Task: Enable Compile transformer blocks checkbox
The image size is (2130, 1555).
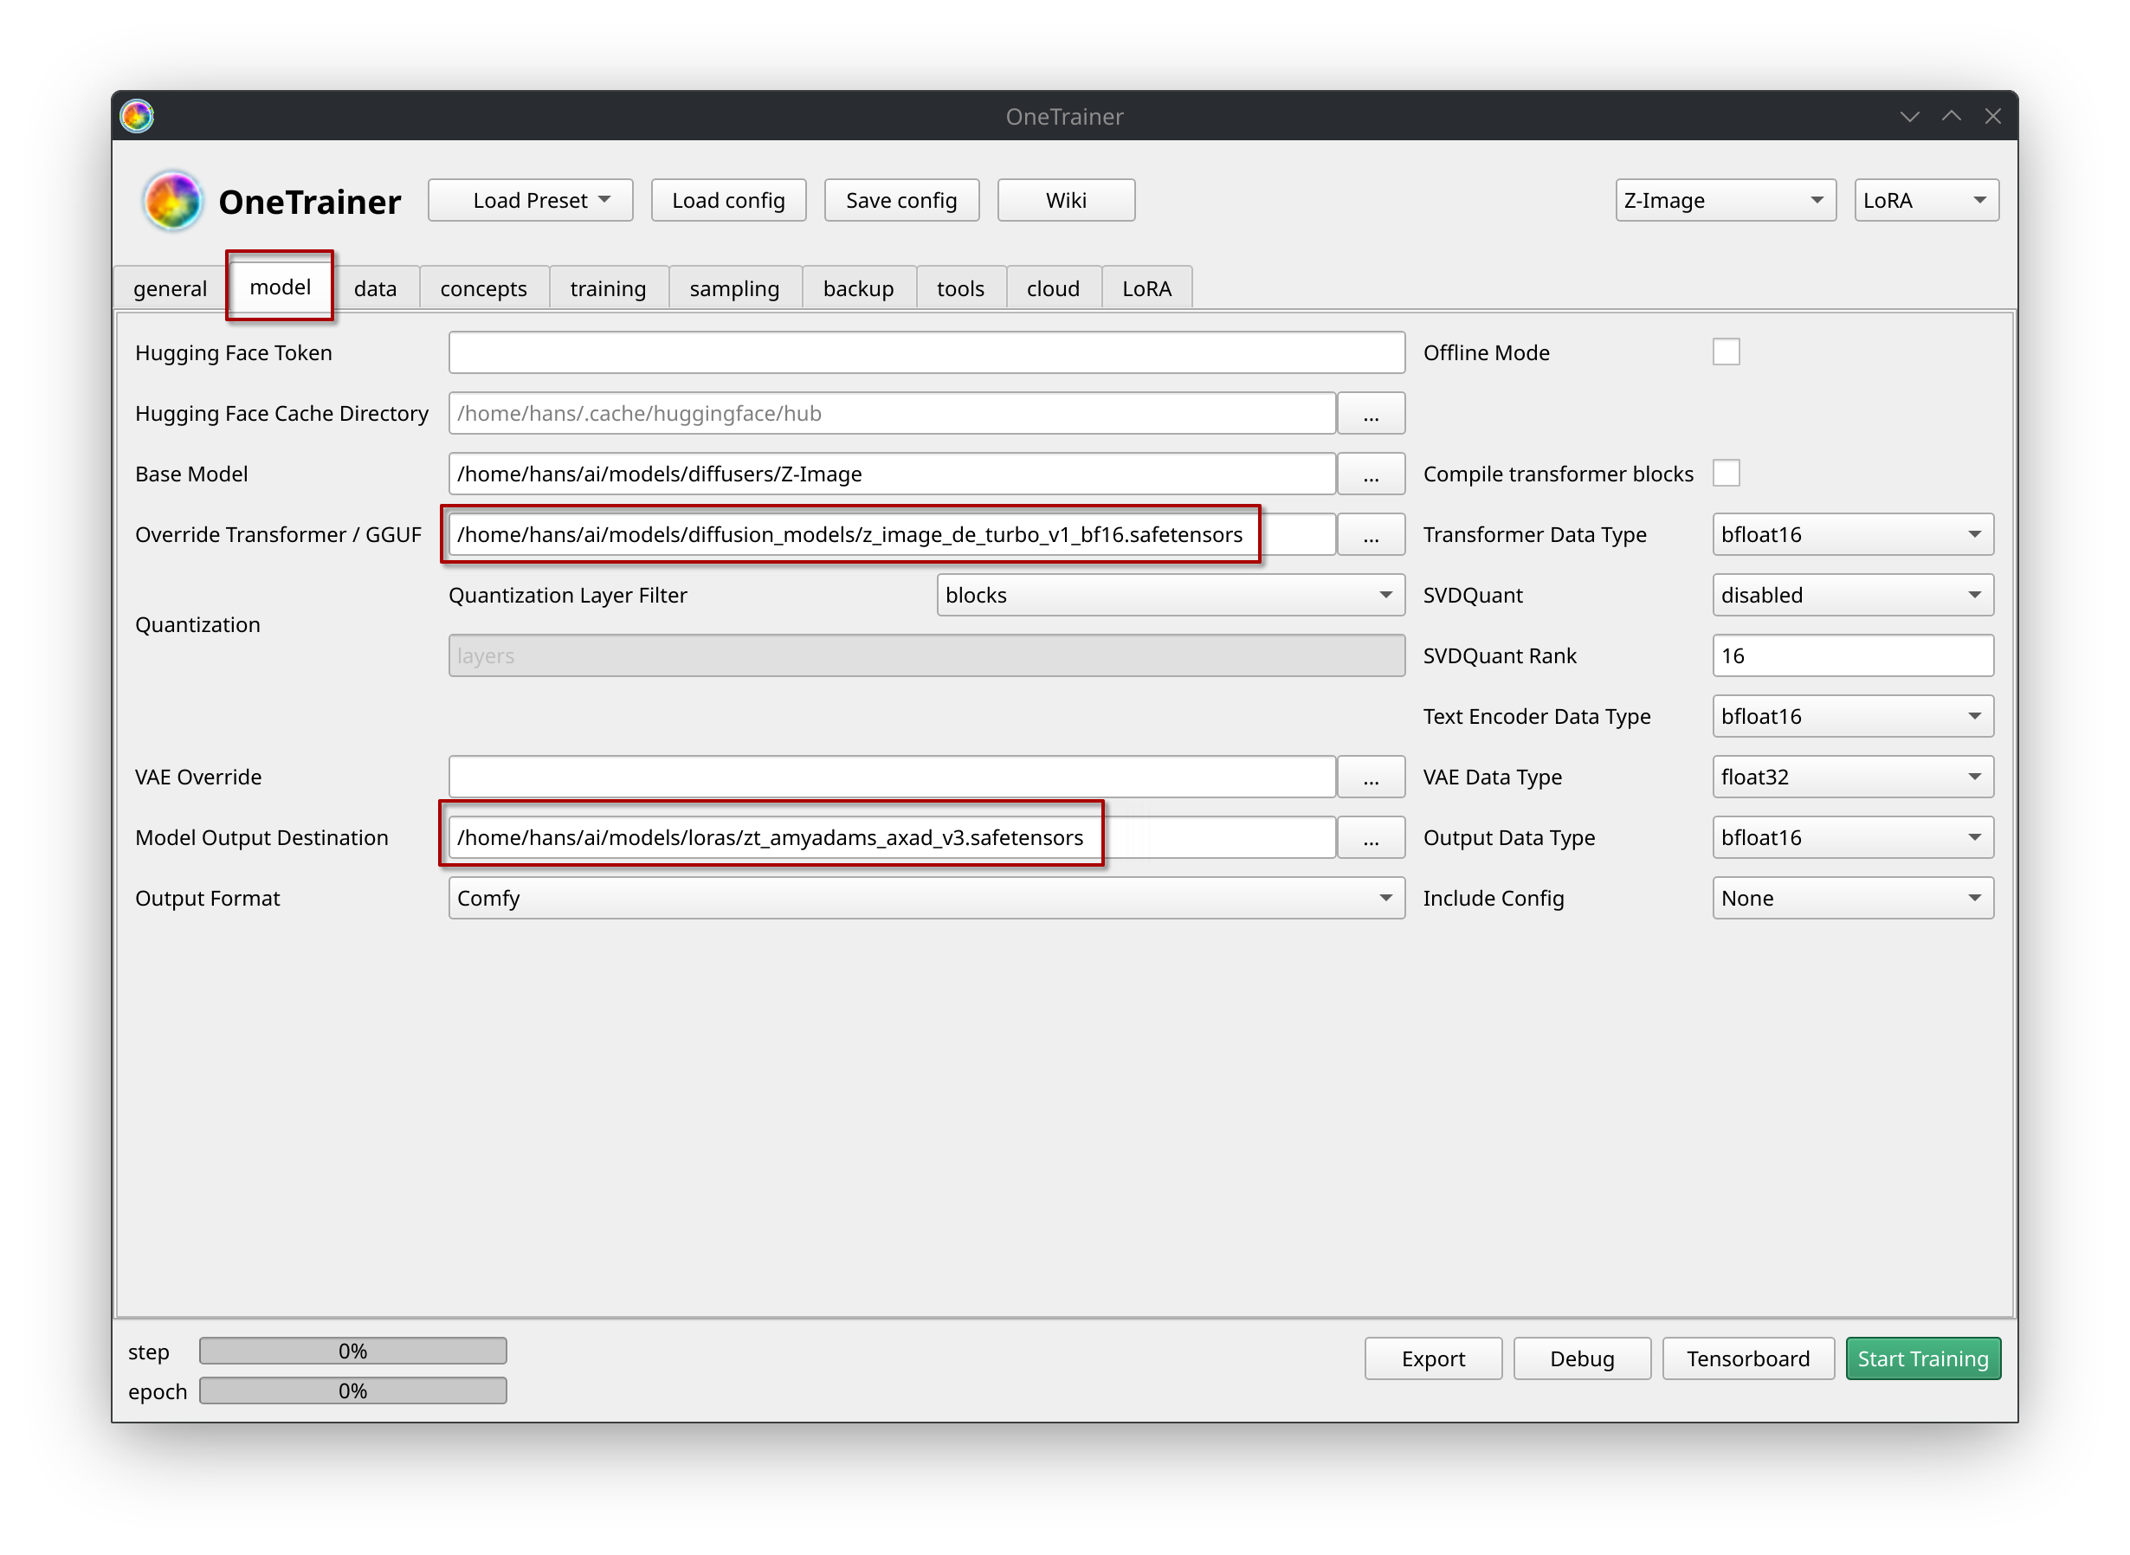Action: (x=1727, y=474)
